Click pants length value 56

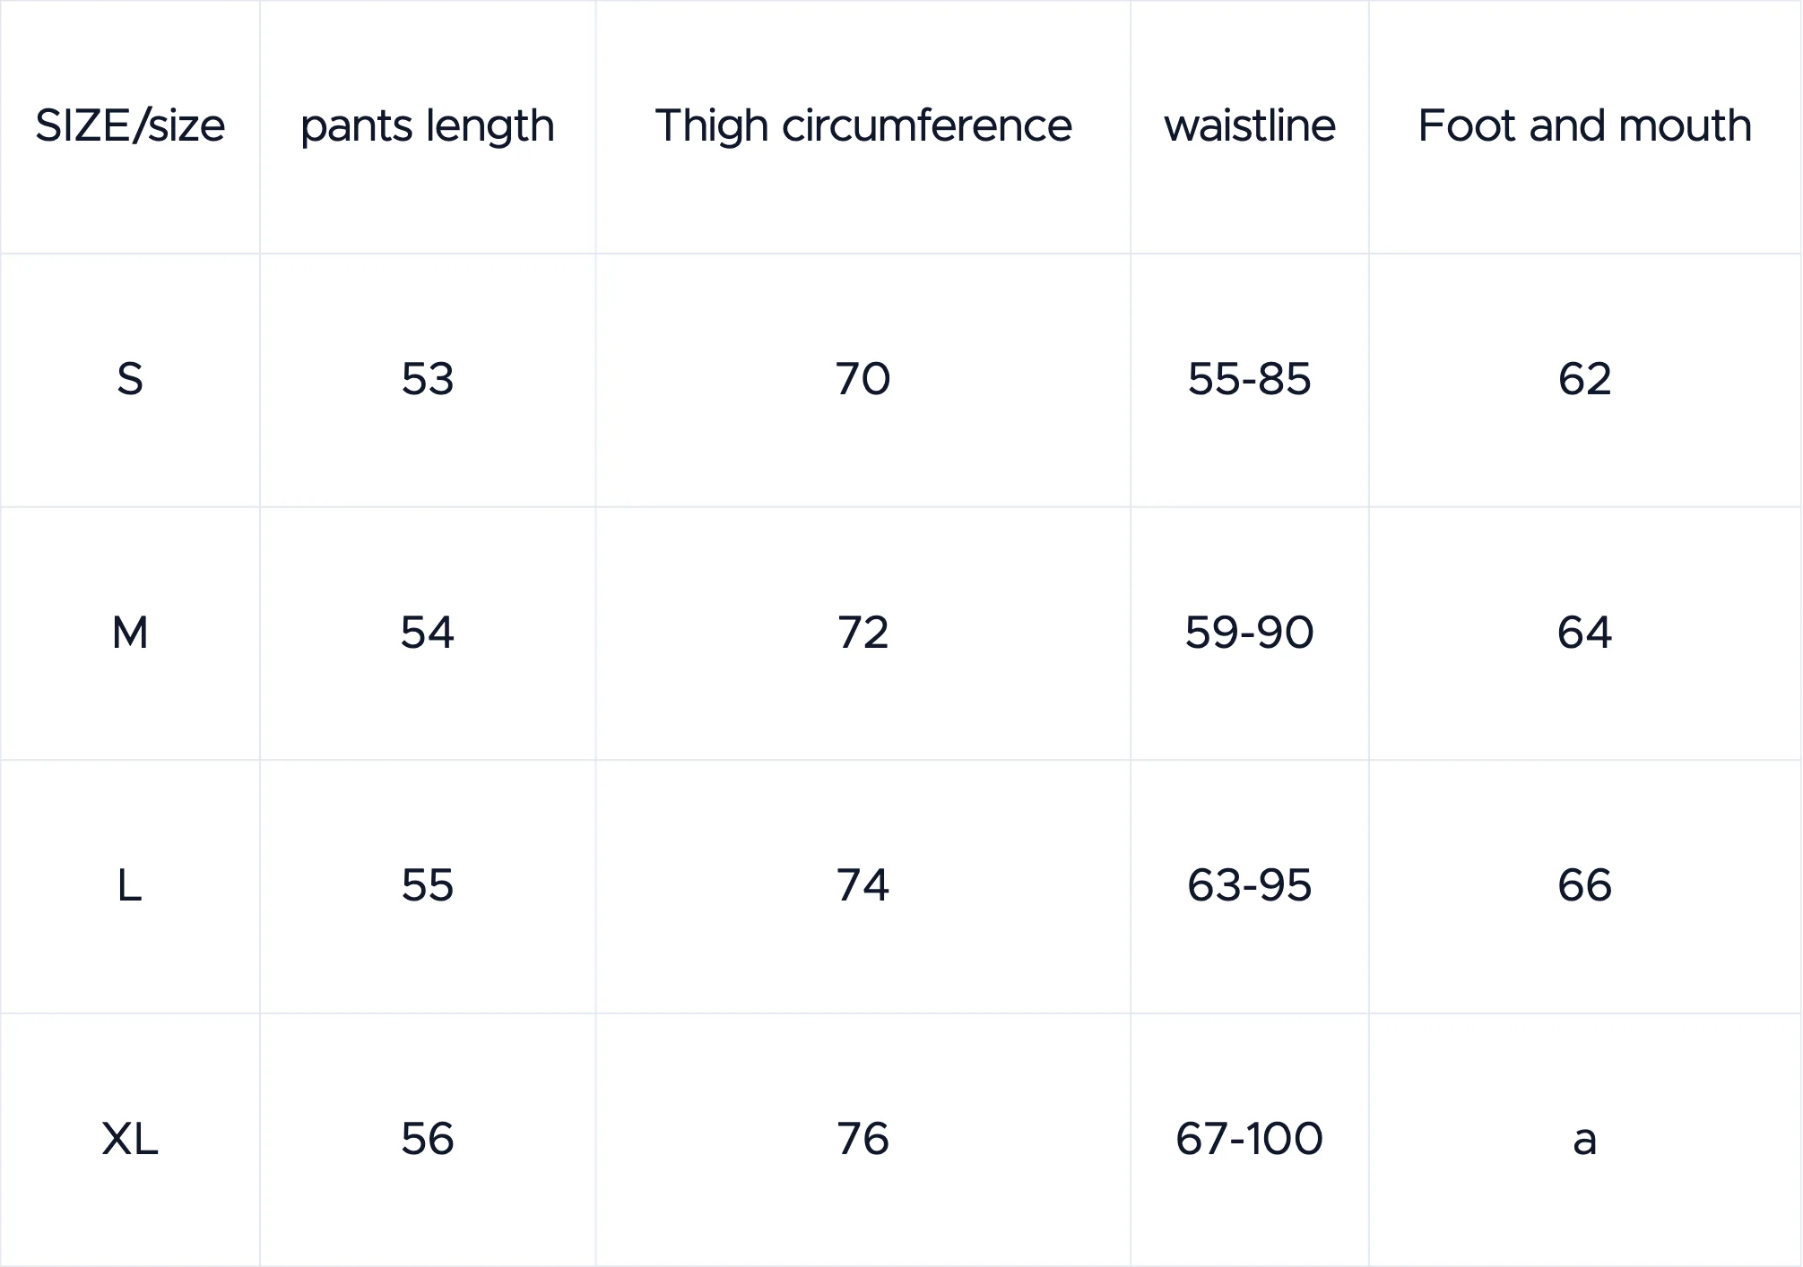click(428, 1140)
